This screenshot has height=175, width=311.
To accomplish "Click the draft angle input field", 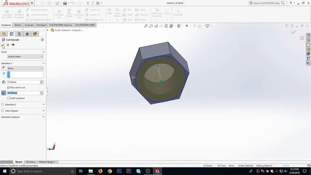I will (x=23, y=93).
